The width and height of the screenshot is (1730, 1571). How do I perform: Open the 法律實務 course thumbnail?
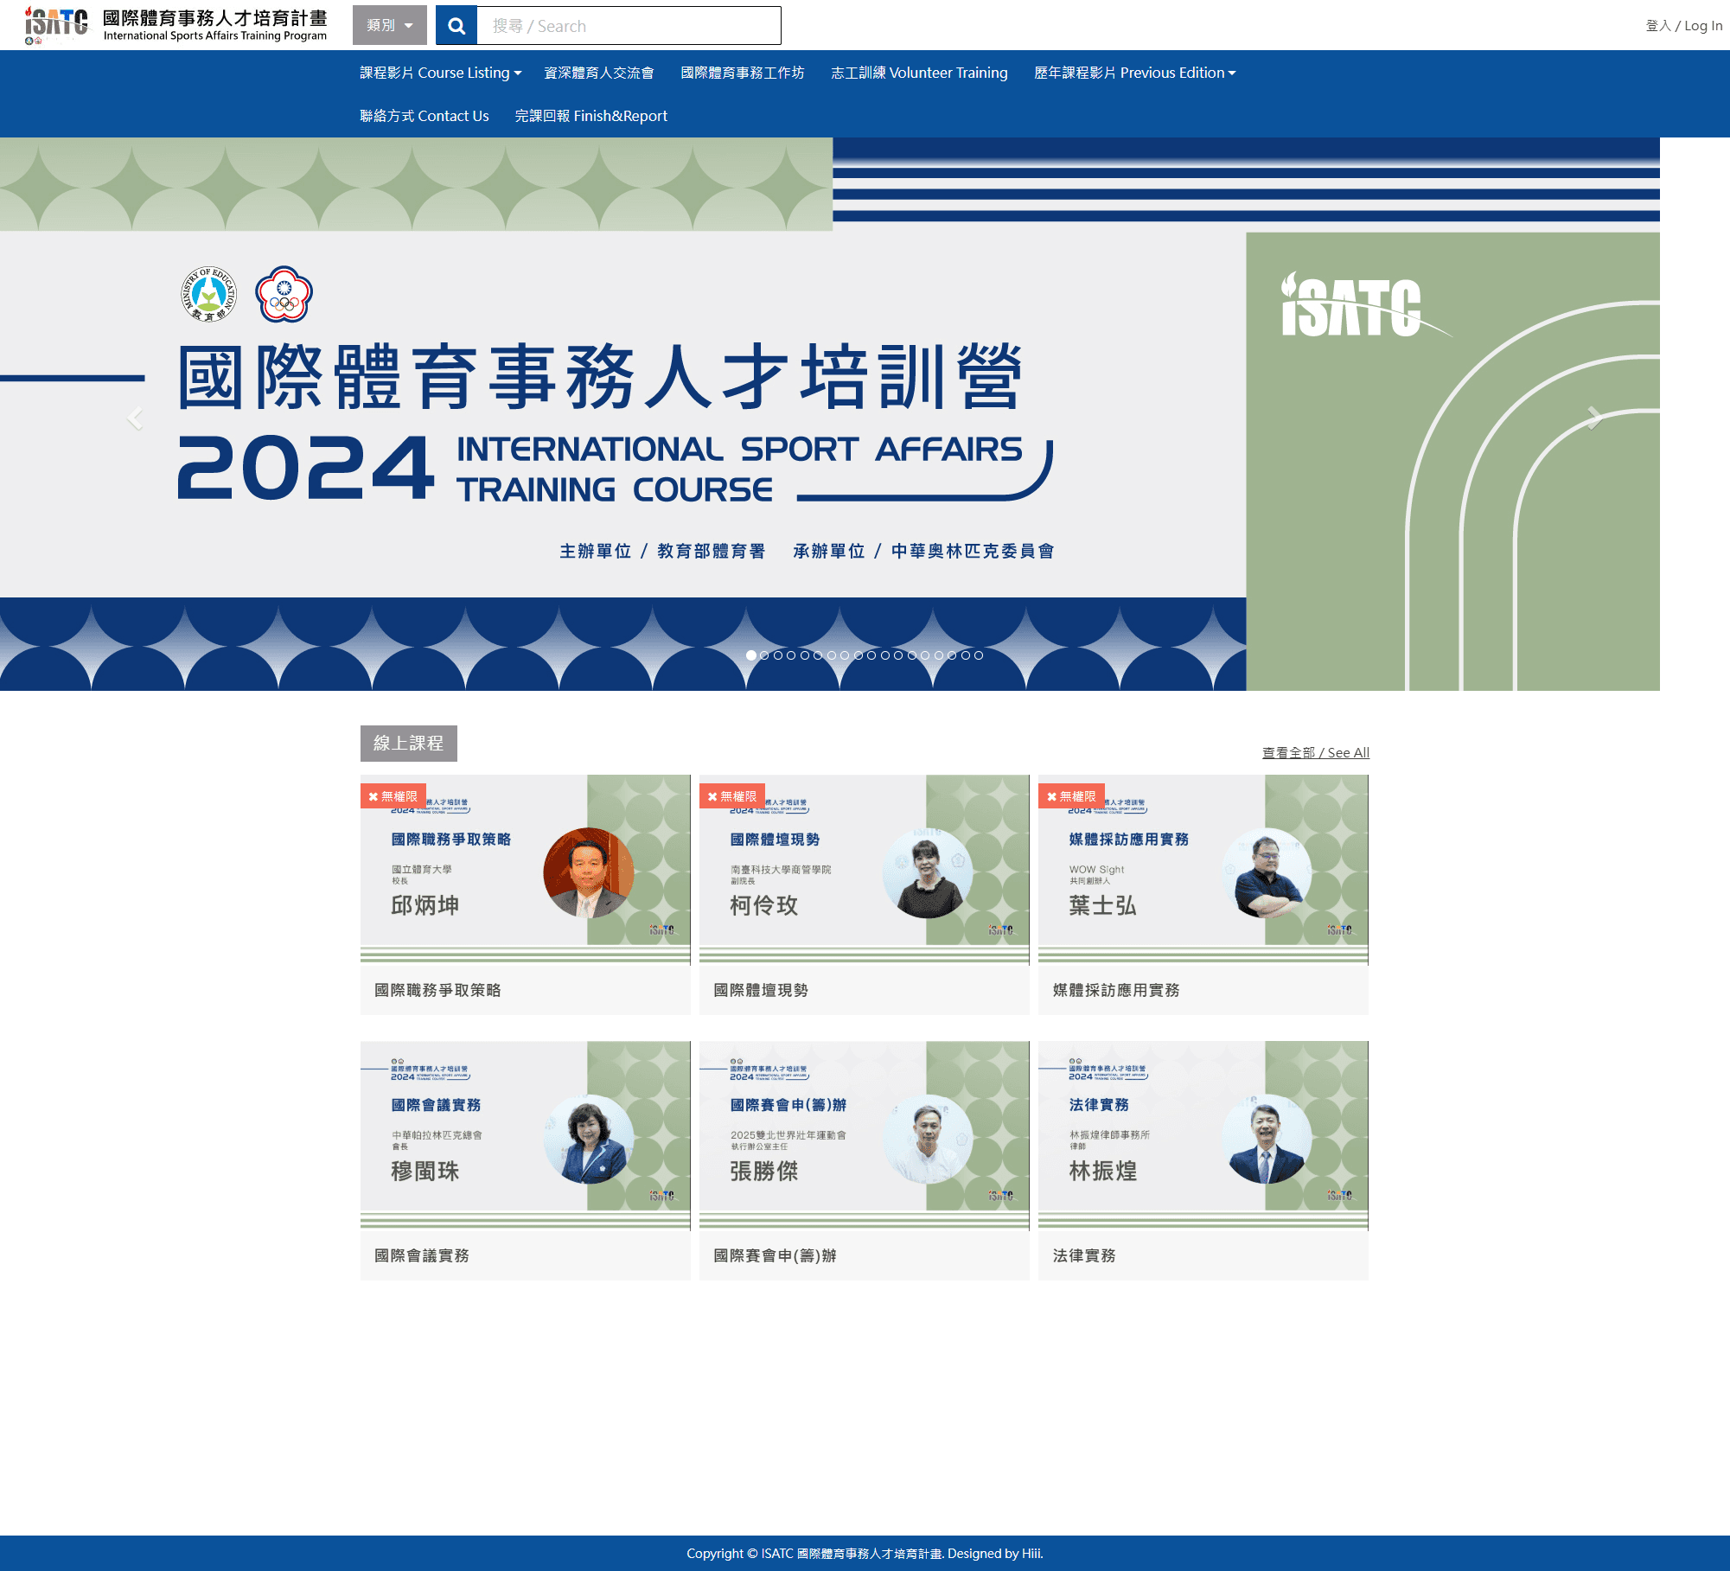(x=1203, y=1133)
